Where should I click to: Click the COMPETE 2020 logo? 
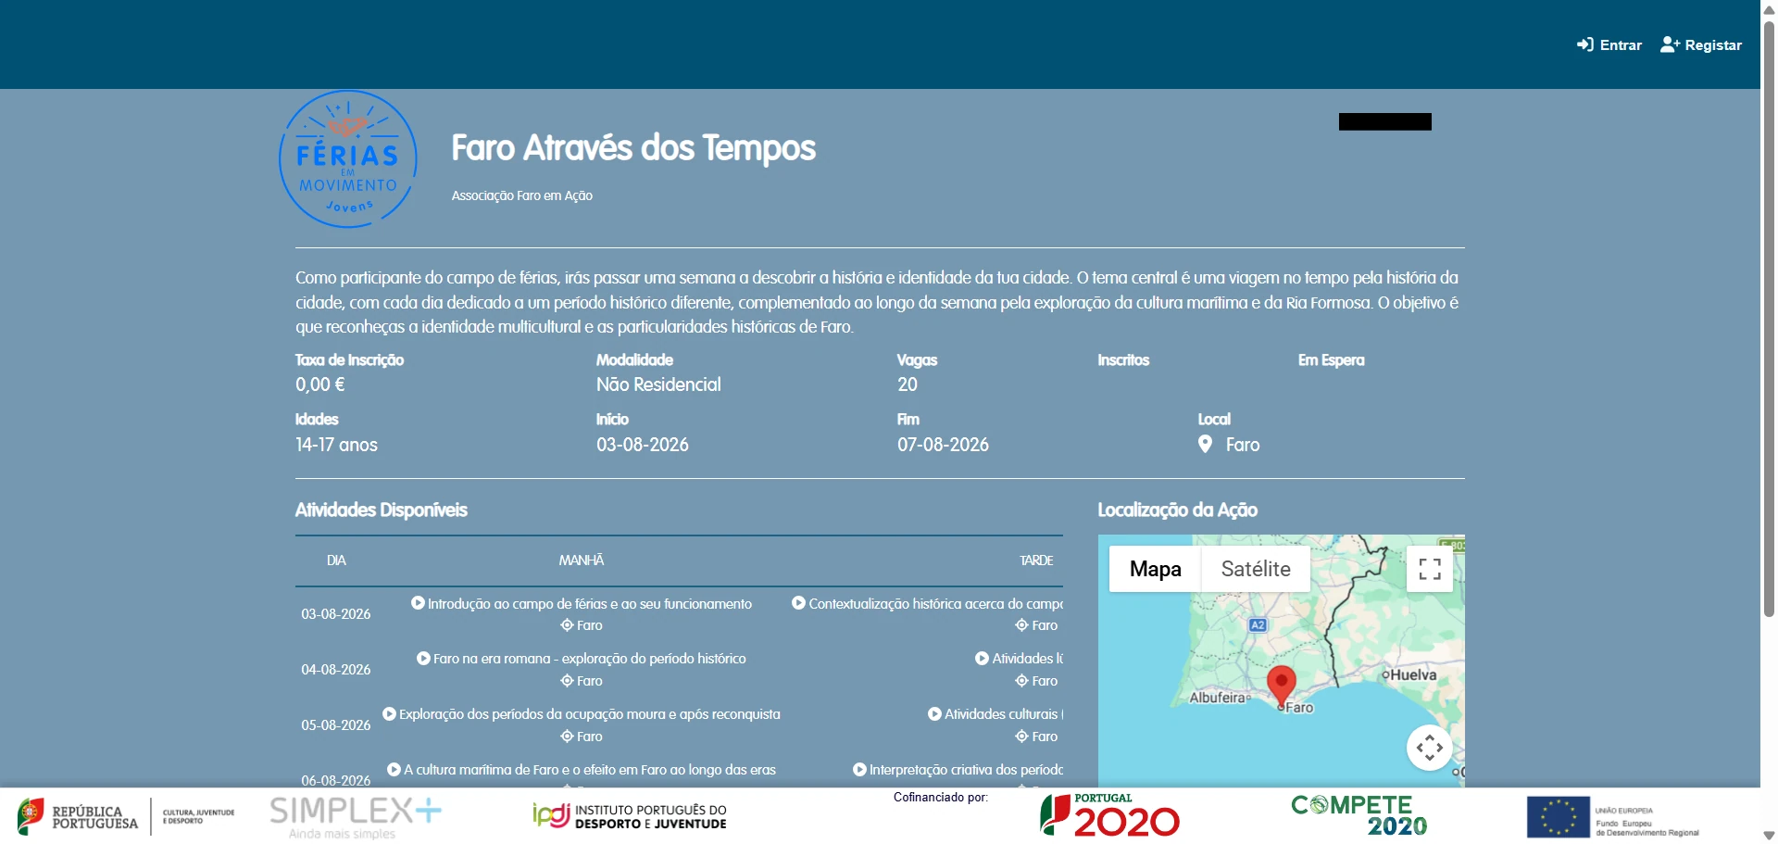pyautogui.click(x=1359, y=815)
